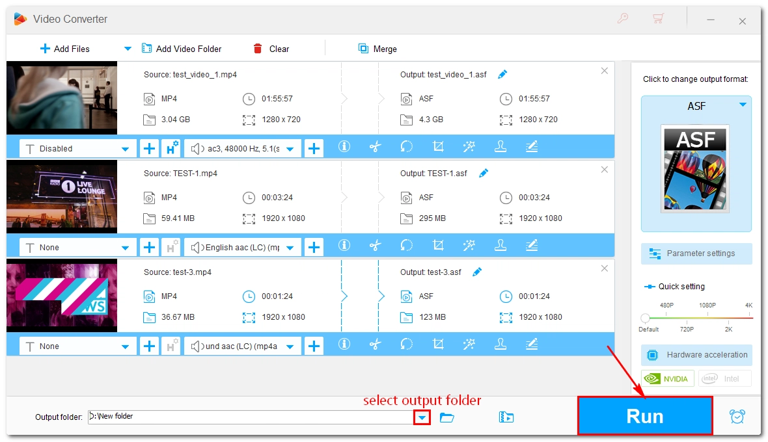Screen dimensions: 768x442
Task: Add watermark to test-3.mp4
Action: pyautogui.click(x=501, y=344)
